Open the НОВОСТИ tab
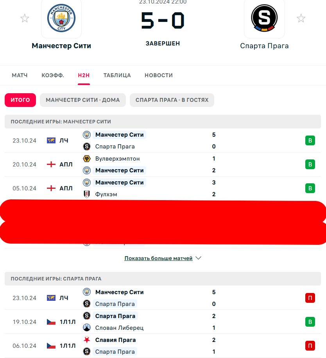The width and height of the screenshot is (326, 358). 159,75
